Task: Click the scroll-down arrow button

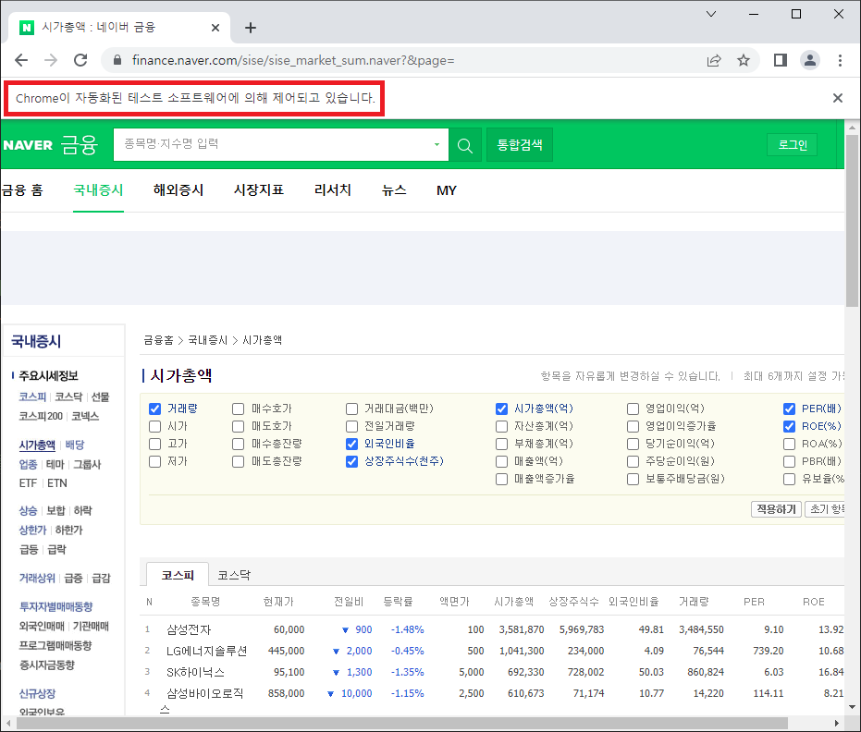Action: pos(852,707)
